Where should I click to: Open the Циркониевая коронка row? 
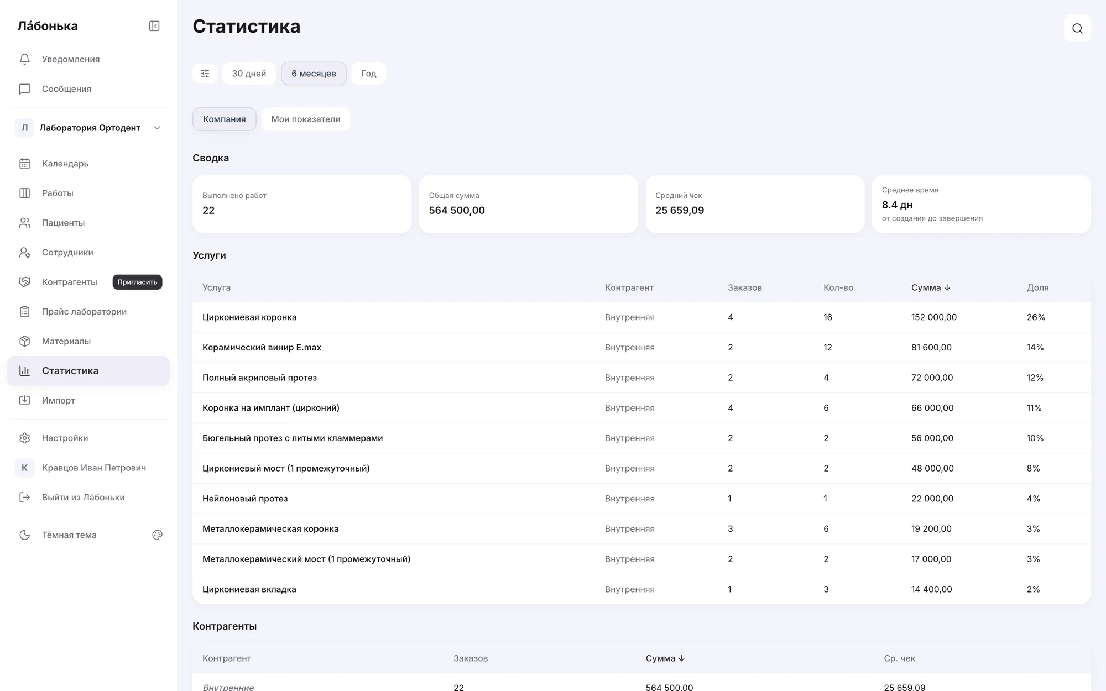coord(641,317)
